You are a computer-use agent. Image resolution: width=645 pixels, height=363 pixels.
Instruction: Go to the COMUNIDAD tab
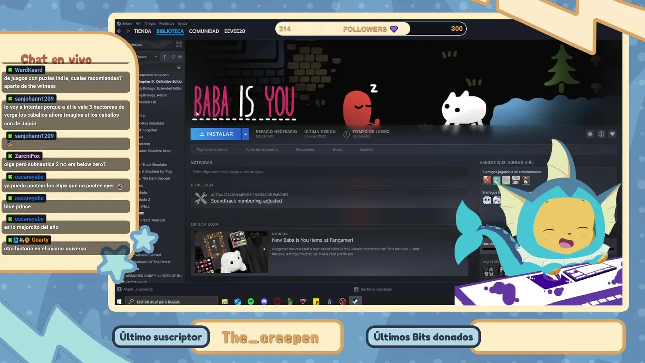click(204, 31)
